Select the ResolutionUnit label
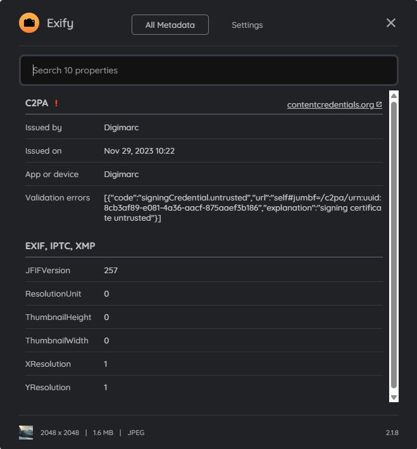Viewport: 417px width, 449px height. 53,294
